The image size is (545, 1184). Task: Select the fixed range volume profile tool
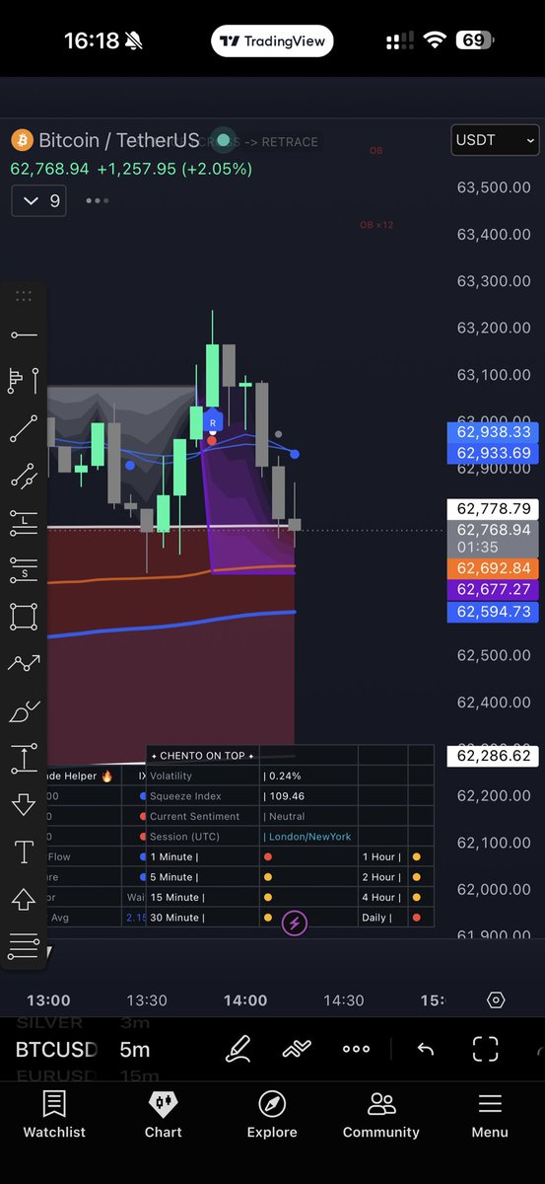coord(24,381)
